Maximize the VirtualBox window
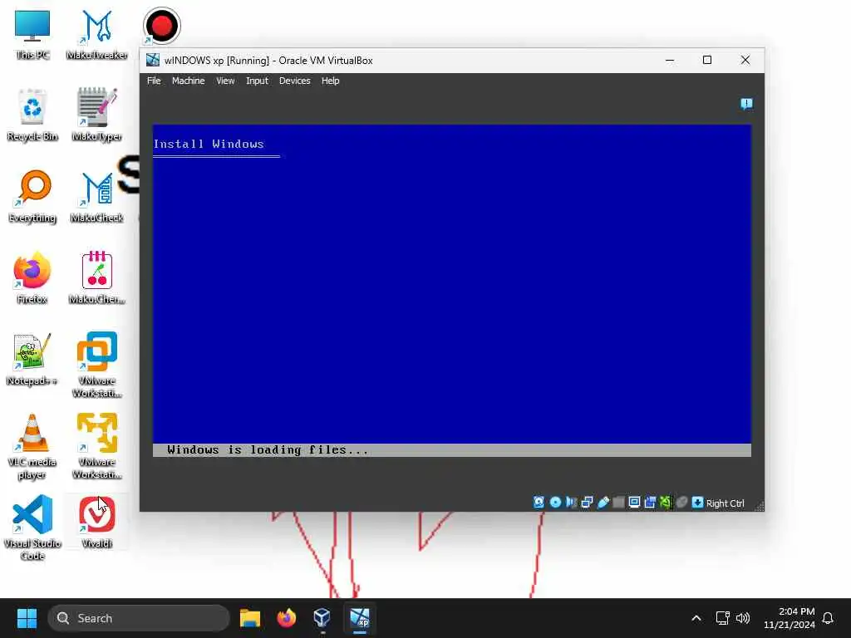851x638 pixels. pyautogui.click(x=707, y=60)
